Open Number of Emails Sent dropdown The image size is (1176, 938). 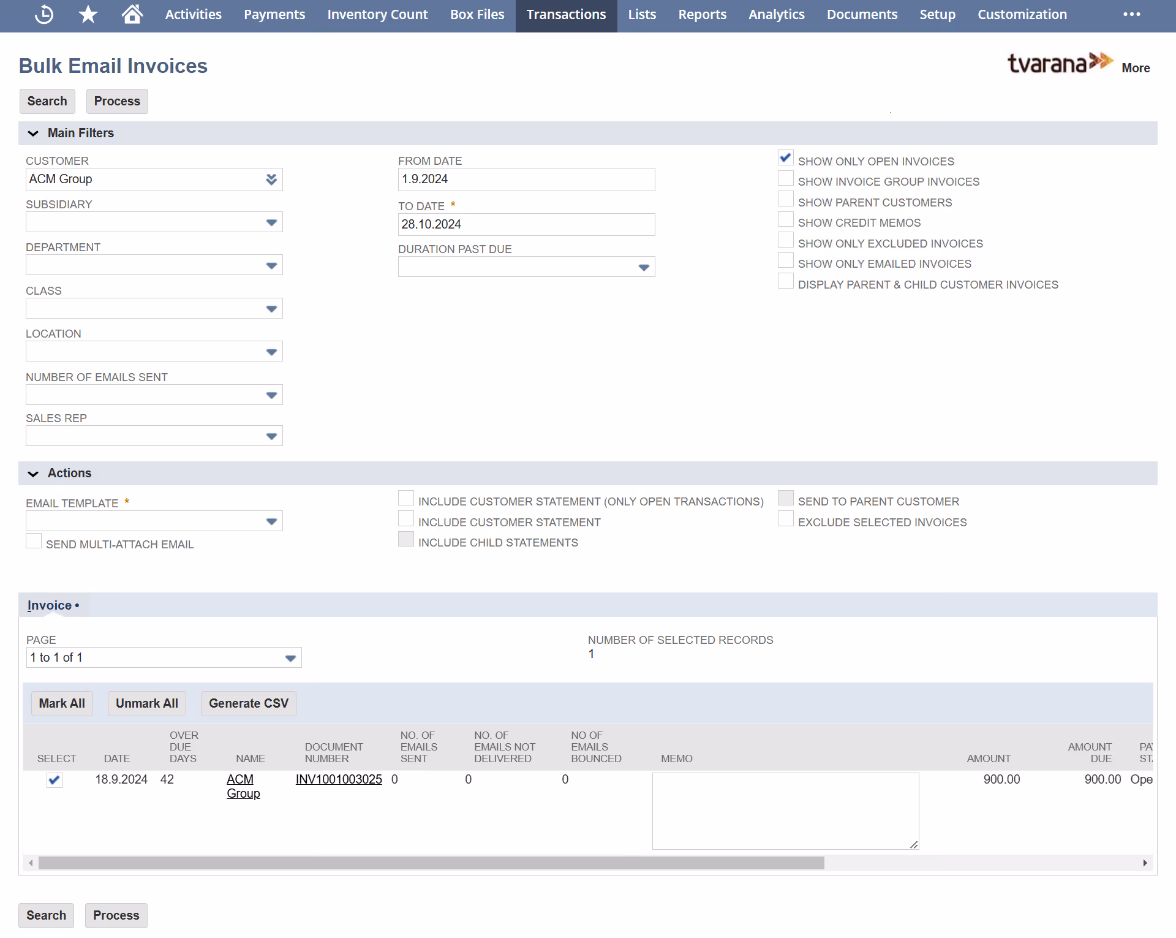click(271, 395)
